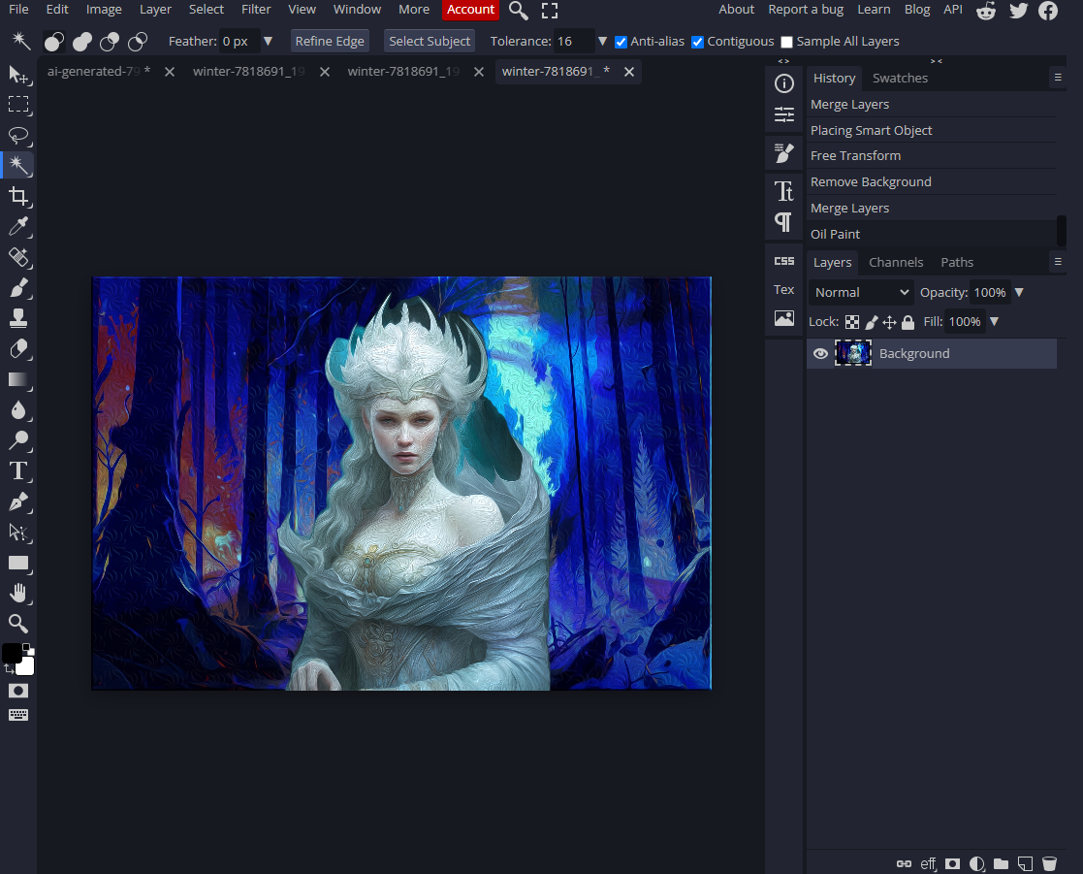Open the image thumbnail panel icon
Viewport: 1083px width, 874px height.
(784, 318)
